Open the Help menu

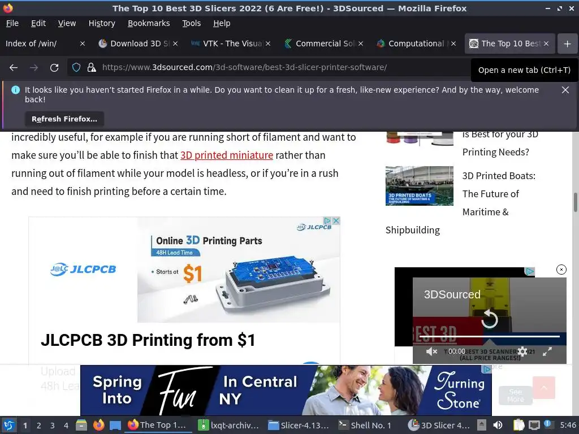pos(222,23)
